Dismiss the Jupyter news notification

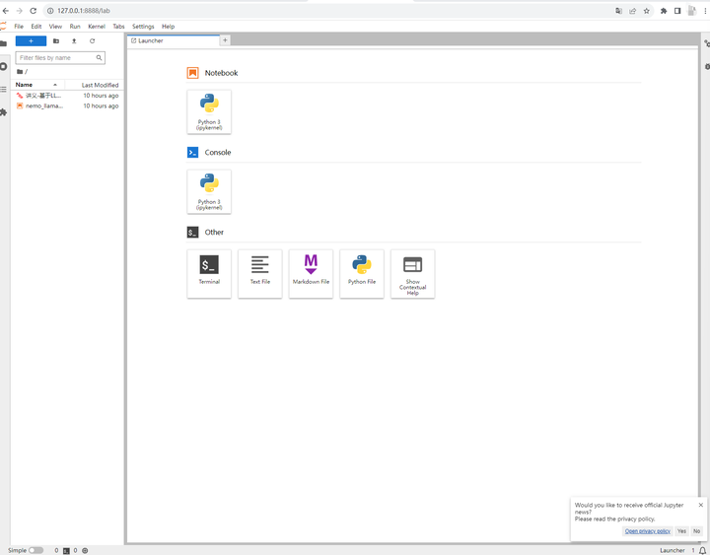coord(701,505)
